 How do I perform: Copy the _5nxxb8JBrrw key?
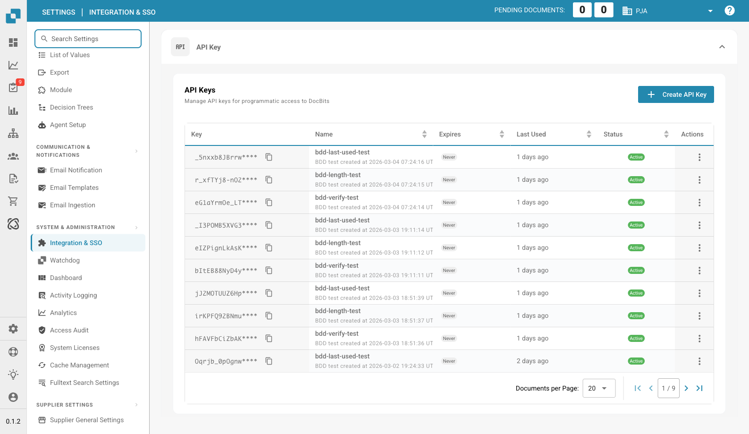click(x=269, y=157)
